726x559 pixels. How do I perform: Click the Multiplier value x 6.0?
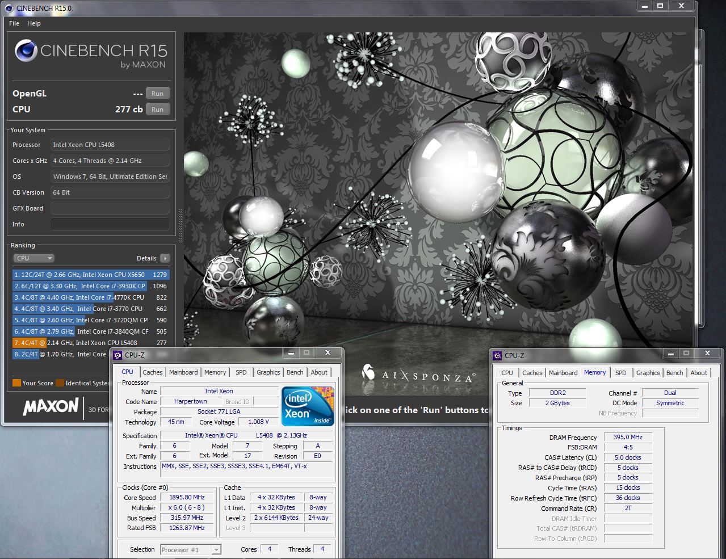187,507
